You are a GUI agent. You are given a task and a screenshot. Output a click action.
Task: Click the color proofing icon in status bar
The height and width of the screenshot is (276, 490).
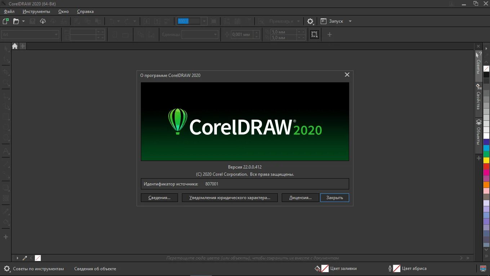click(484, 268)
